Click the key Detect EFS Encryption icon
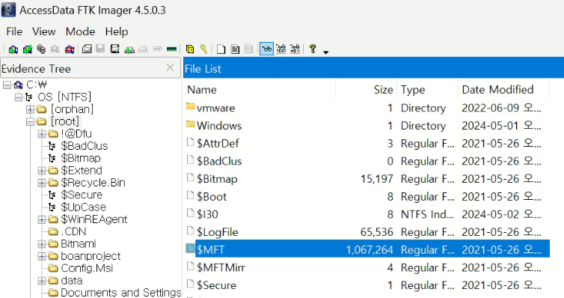This screenshot has width=564, height=298. [x=203, y=49]
